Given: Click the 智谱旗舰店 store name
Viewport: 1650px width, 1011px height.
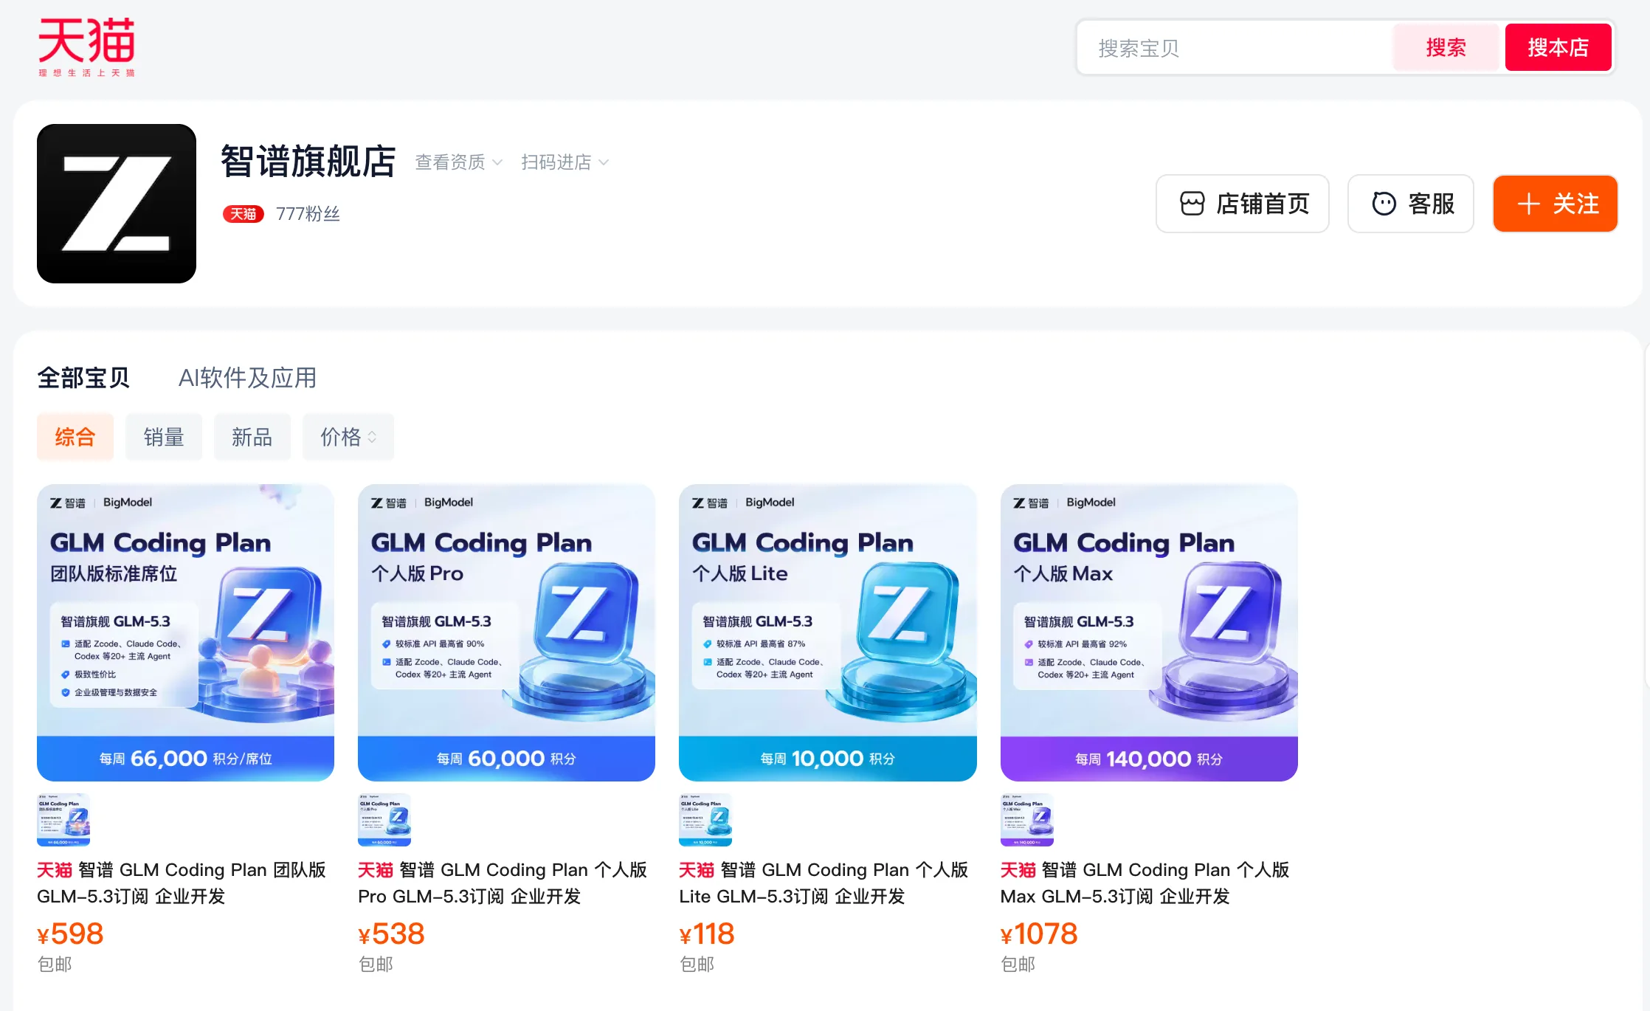Looking at the screenshot, I should pos(308,162).
